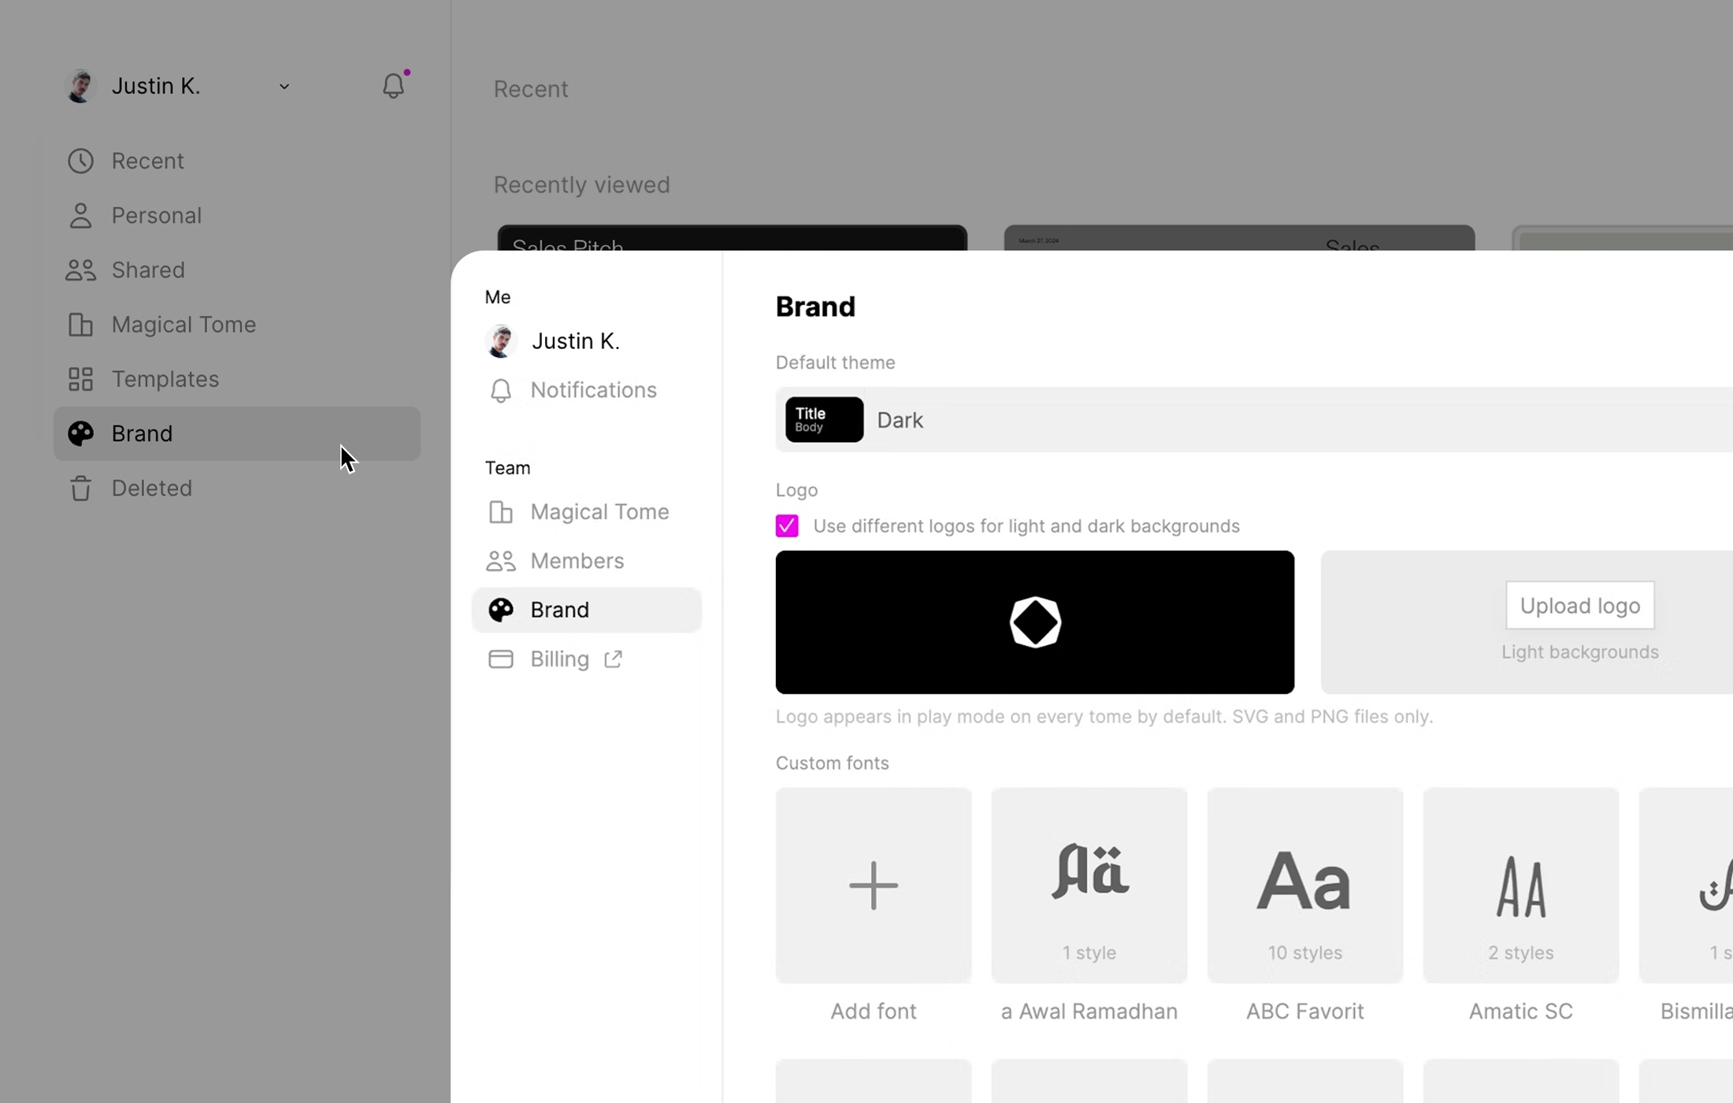Toggle 'Use different logos for light and dark backgrounds'
The height and width of the screenshot is (1103, 1733).
[x=785, y=526]
